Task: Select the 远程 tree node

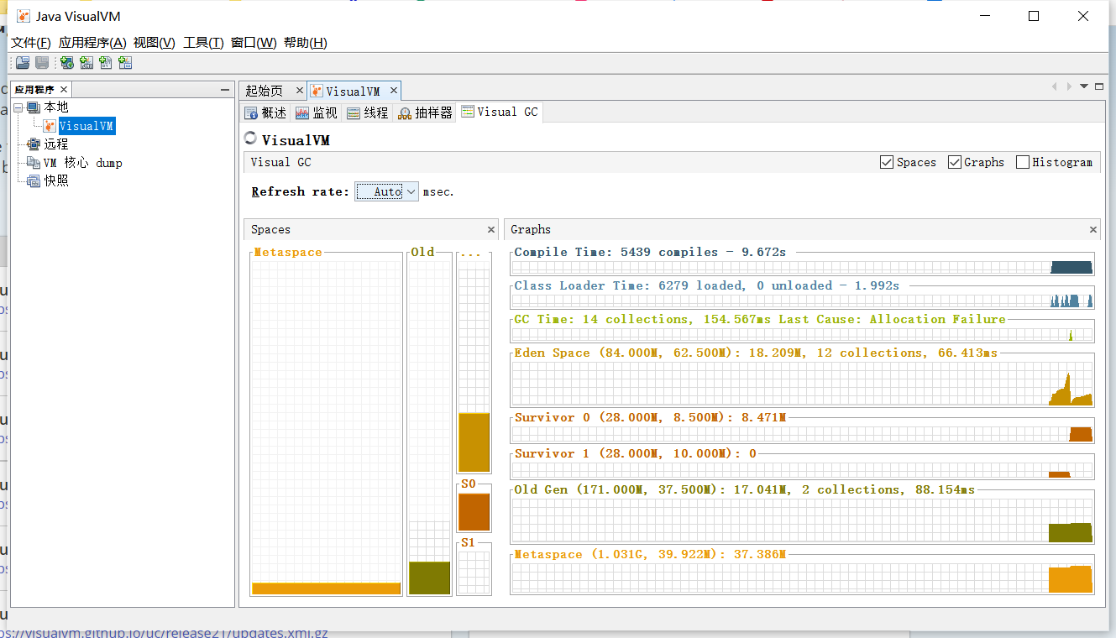Action: [x=56, y=144]
